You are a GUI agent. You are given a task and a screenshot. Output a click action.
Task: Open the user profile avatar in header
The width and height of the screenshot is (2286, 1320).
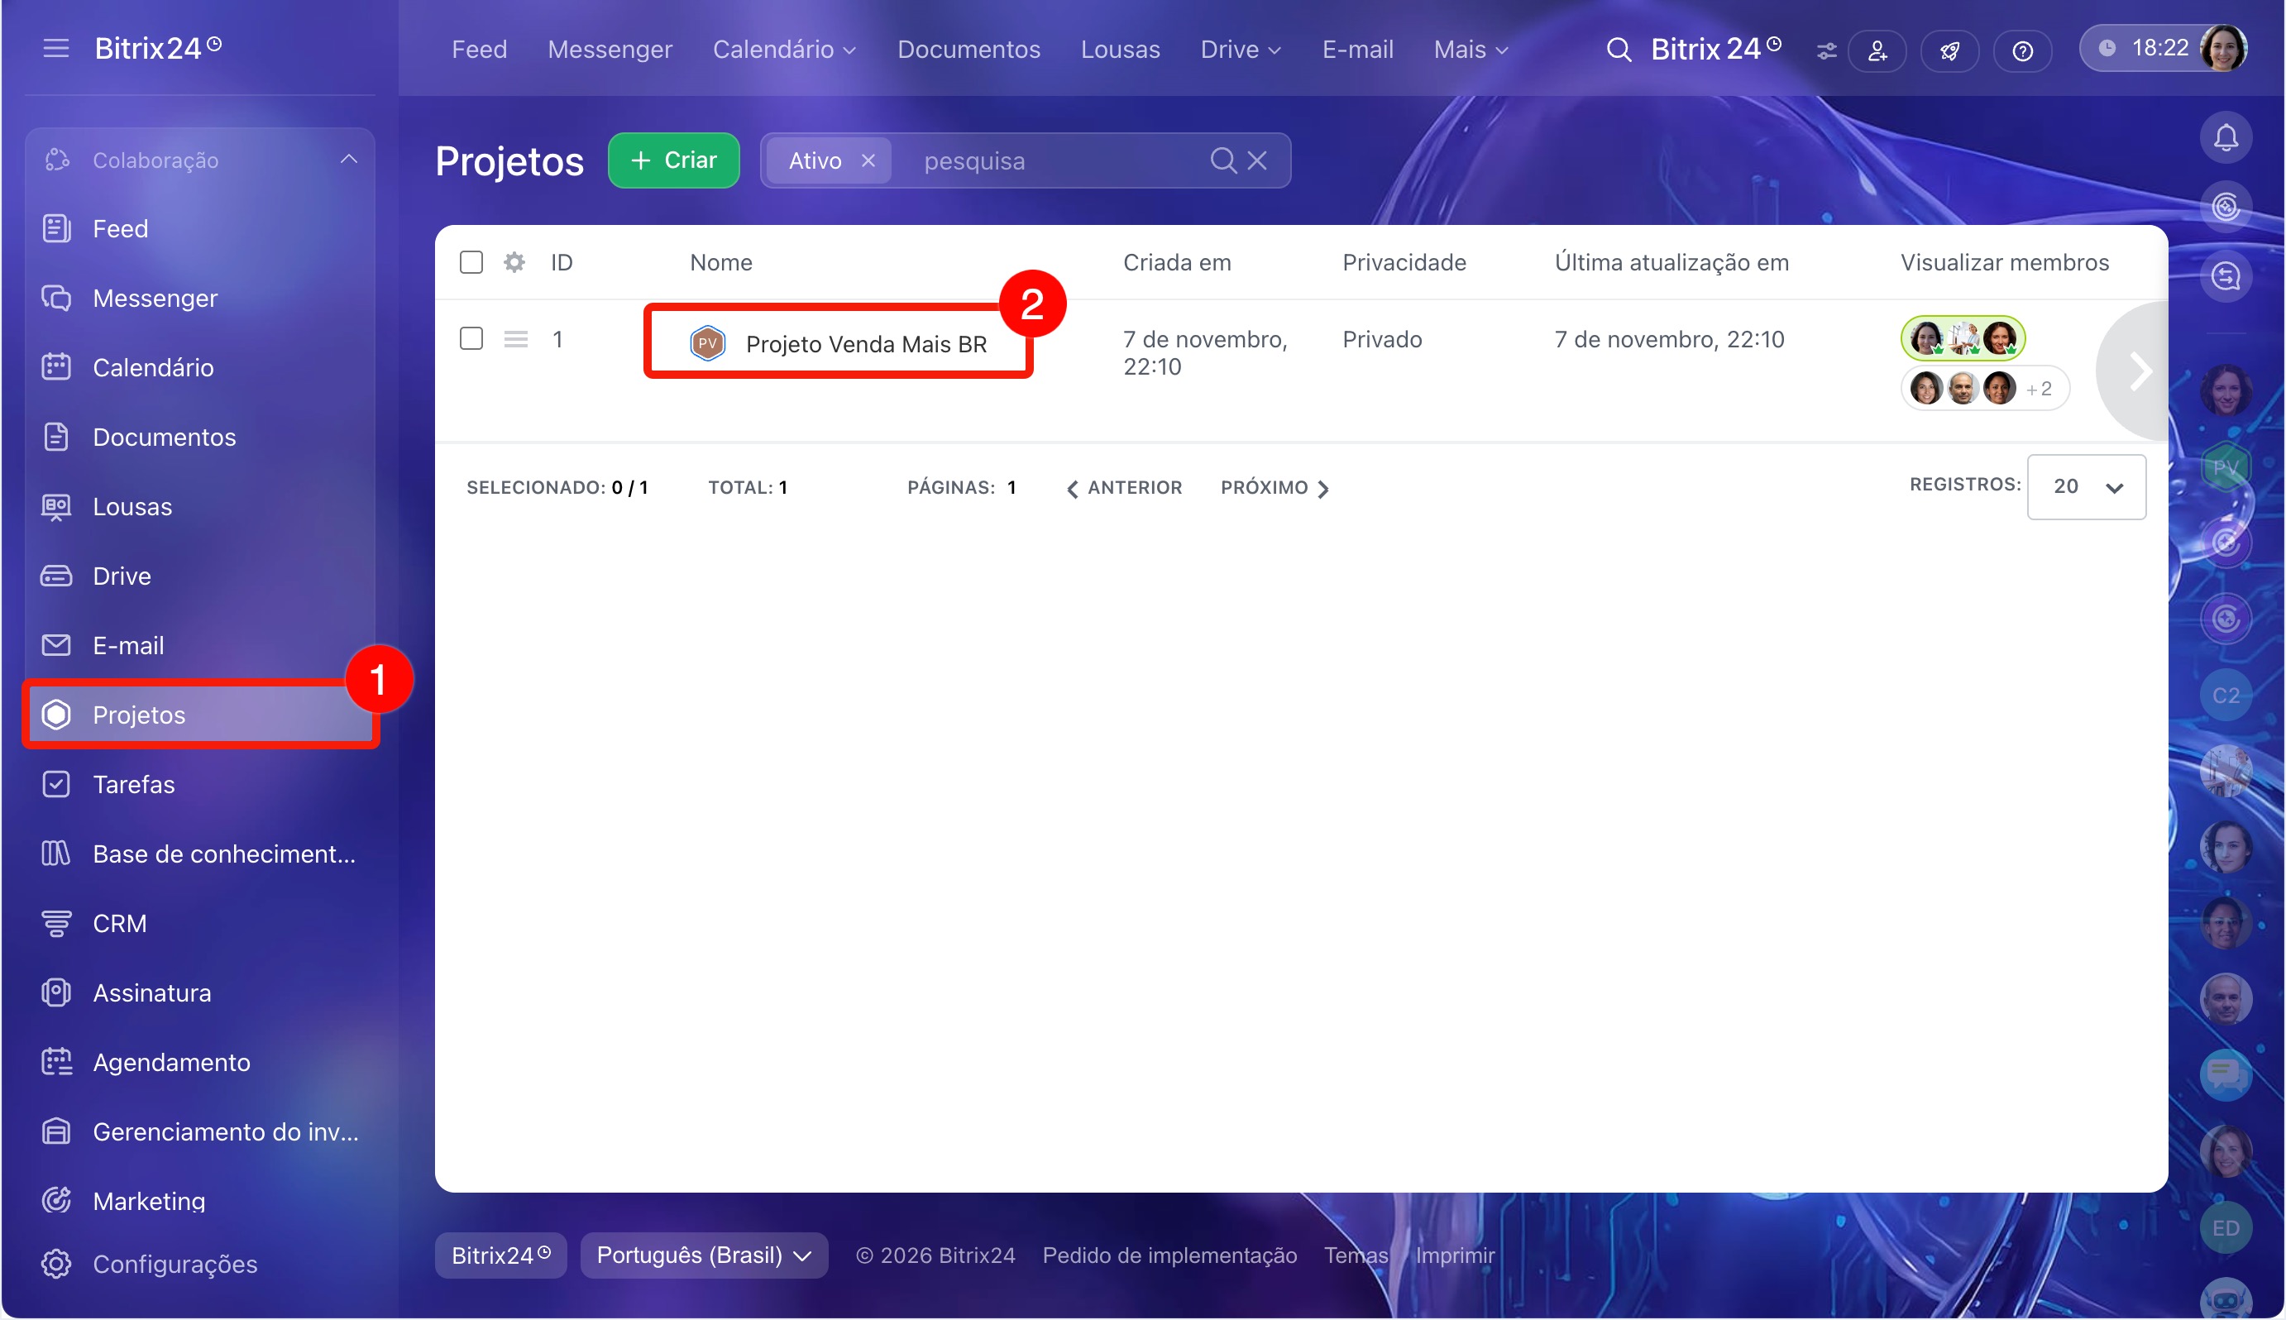pos(2223,47)
